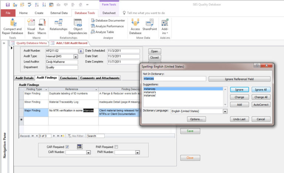
Task: Expand the Navigation Pane shutter button
Action: point(4,43)
